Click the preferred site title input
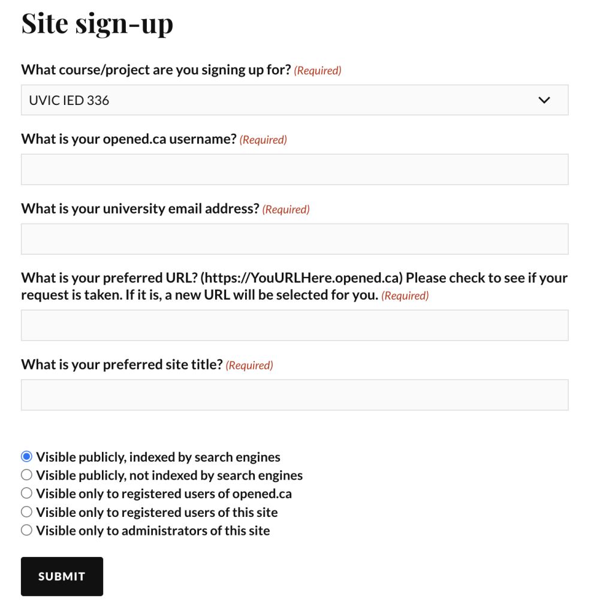594x614 pixels. point(294,395)
